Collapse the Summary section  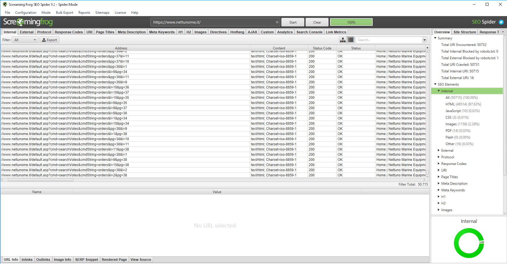coord(435,38)
